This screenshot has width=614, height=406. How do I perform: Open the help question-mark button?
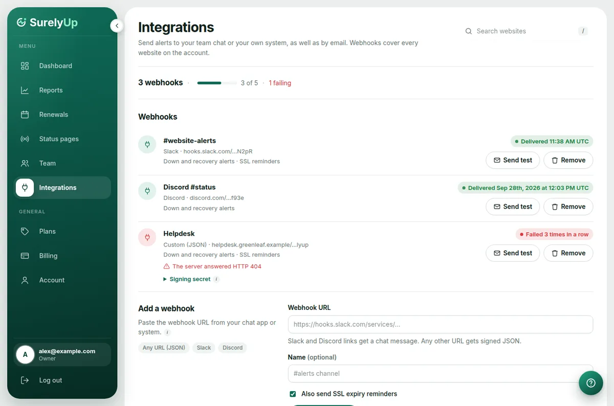point(591,383)
